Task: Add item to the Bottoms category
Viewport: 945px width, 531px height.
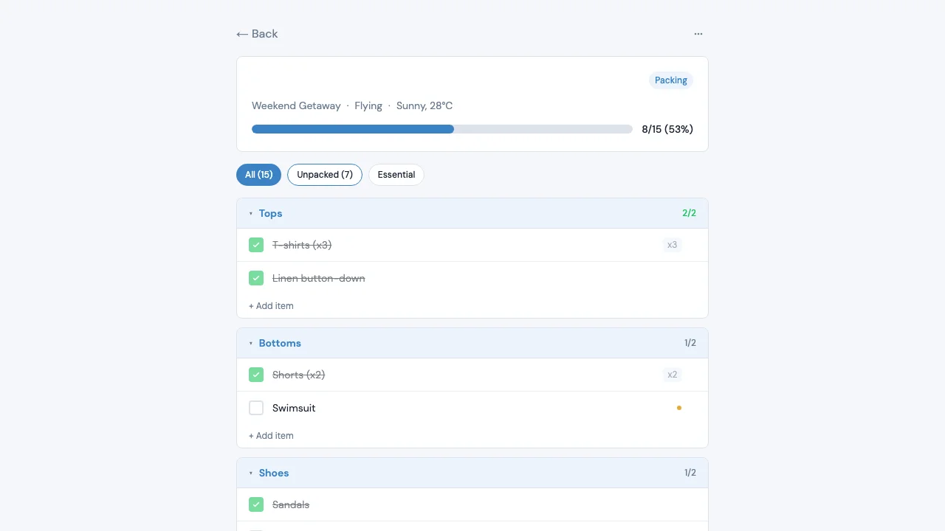Action: (271, 436)
